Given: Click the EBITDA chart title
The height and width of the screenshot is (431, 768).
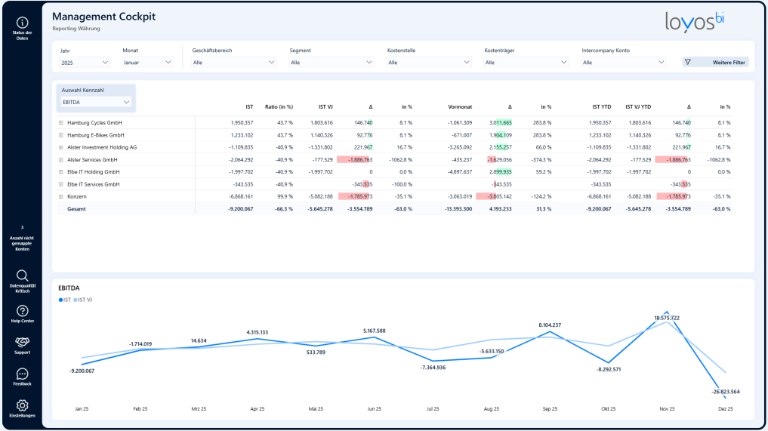Looking at the screenshot, I should point(69,288).
